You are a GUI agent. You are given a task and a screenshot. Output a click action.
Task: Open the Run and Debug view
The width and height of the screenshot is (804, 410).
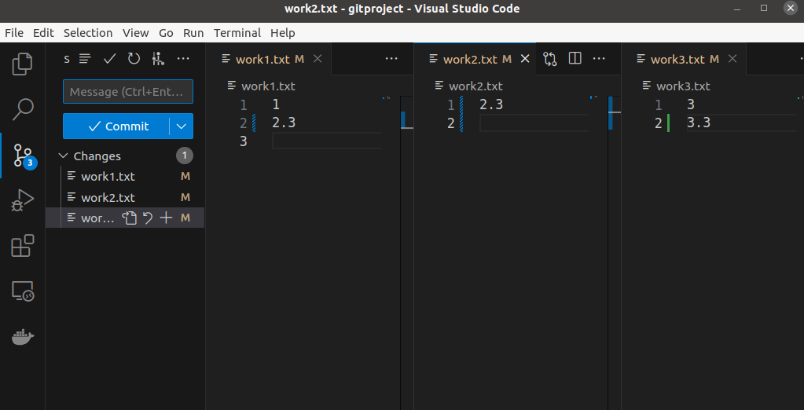pyautogui.click(x=22, y=200)
